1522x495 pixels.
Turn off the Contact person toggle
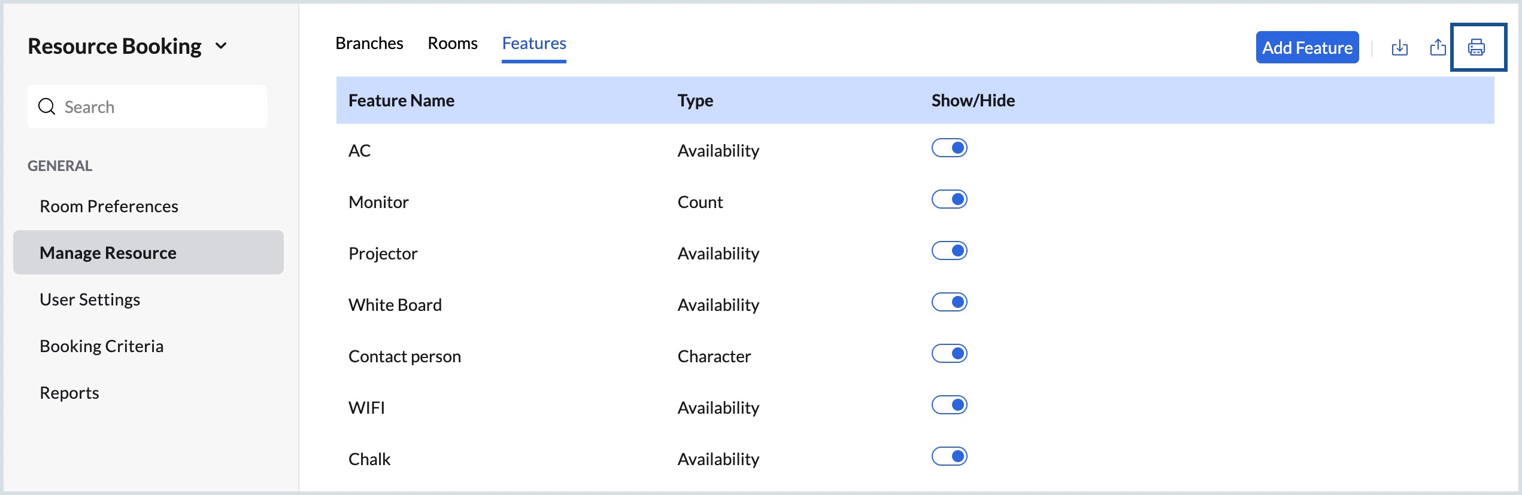click(949, 353)
